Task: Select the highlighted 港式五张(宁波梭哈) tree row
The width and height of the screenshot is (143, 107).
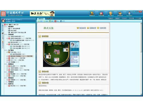Action: [21, 56]
